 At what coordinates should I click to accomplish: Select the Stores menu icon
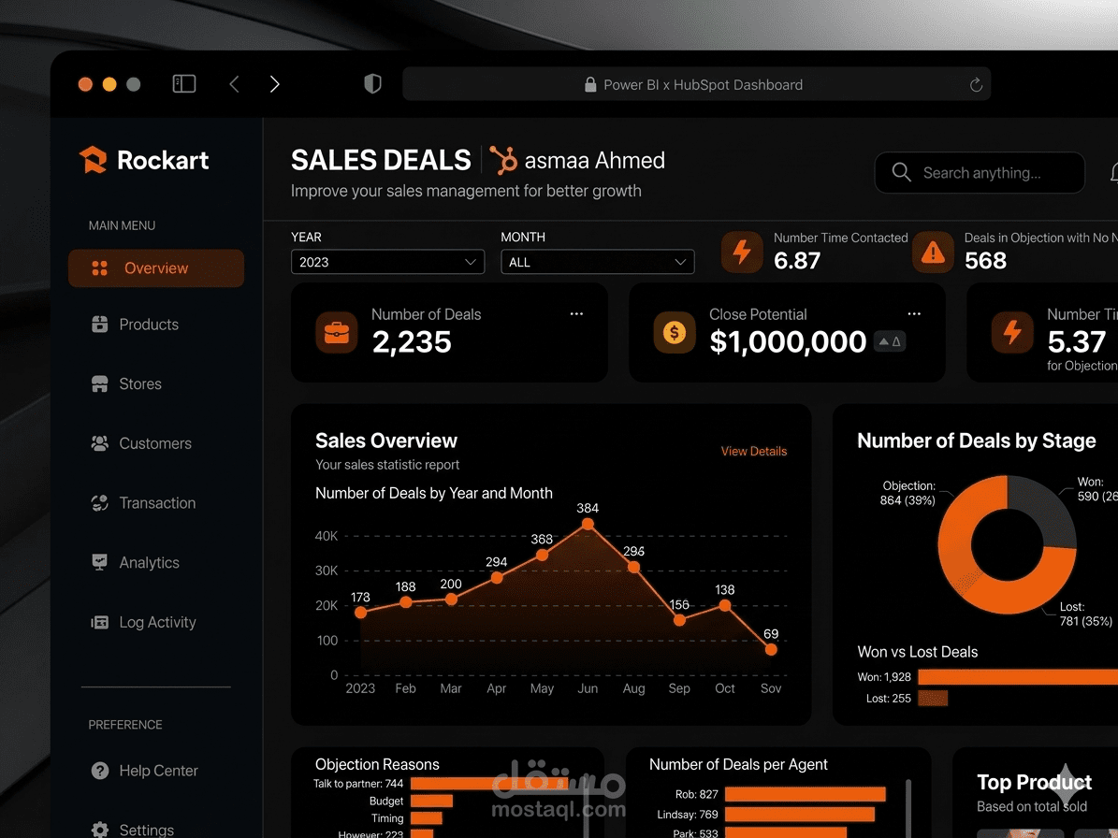pyautogui.click(x=100, y=383)
